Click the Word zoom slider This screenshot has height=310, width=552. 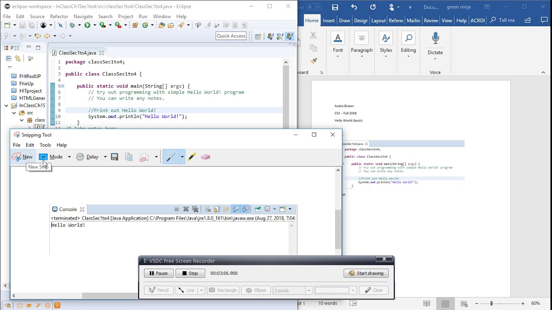pos(499,304)
